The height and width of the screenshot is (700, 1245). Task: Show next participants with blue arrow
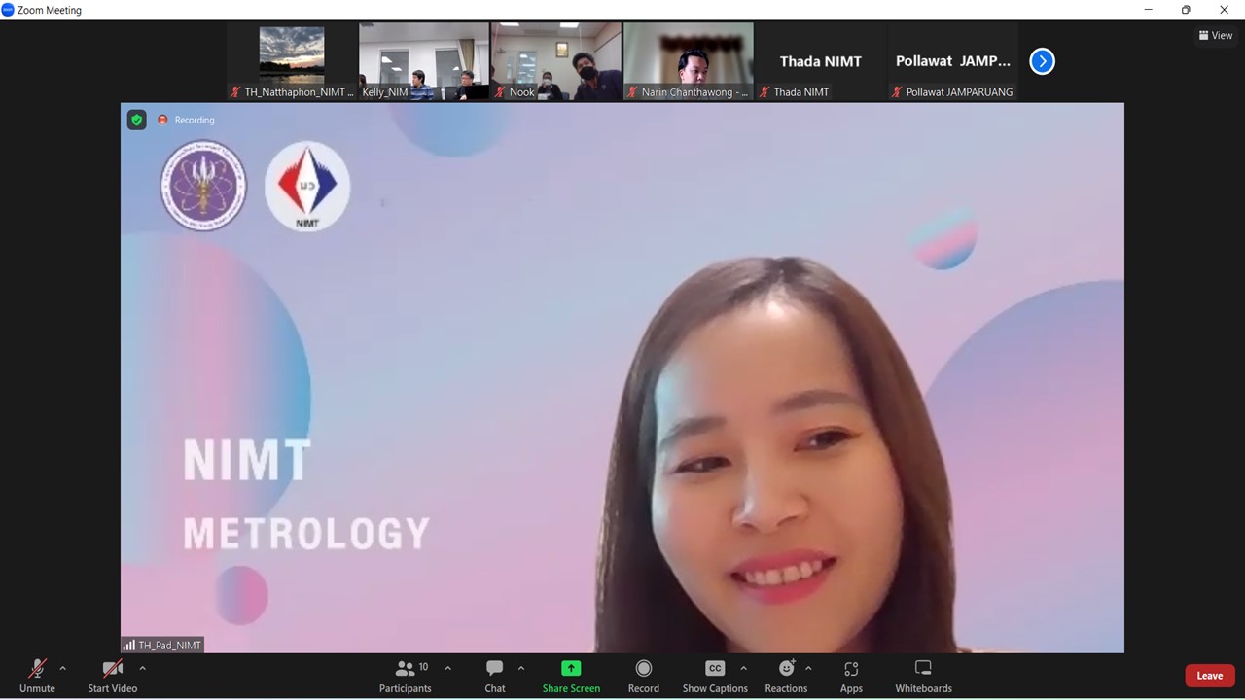click(x=1042, y=61)
